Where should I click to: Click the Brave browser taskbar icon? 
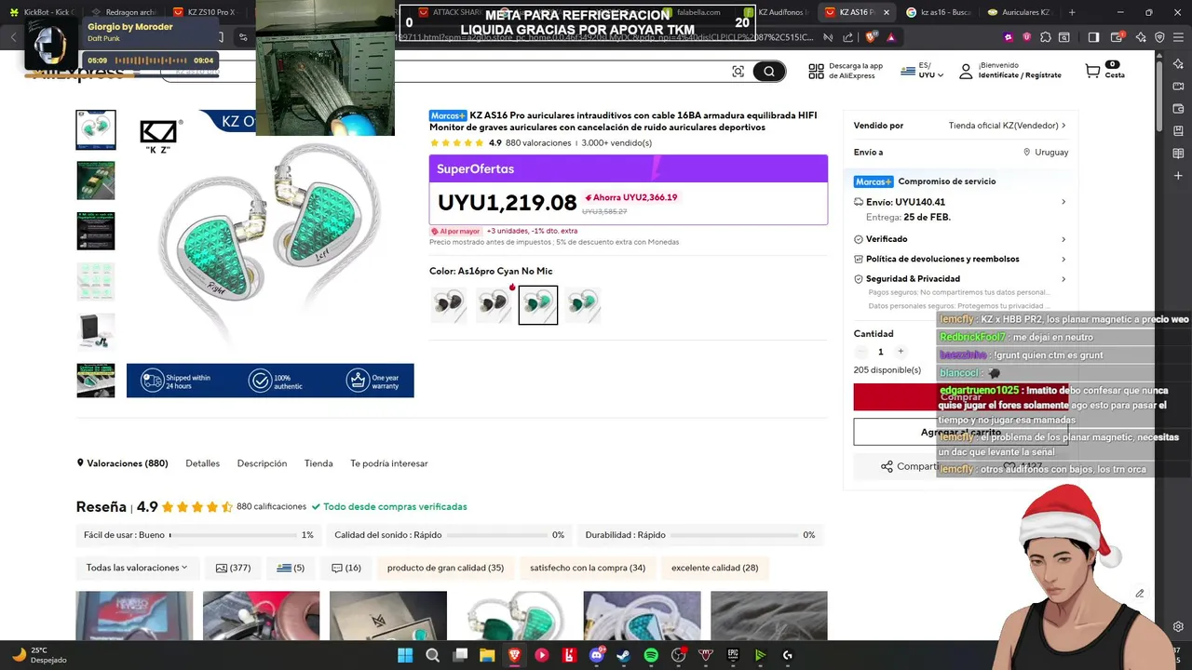[514, 655]
